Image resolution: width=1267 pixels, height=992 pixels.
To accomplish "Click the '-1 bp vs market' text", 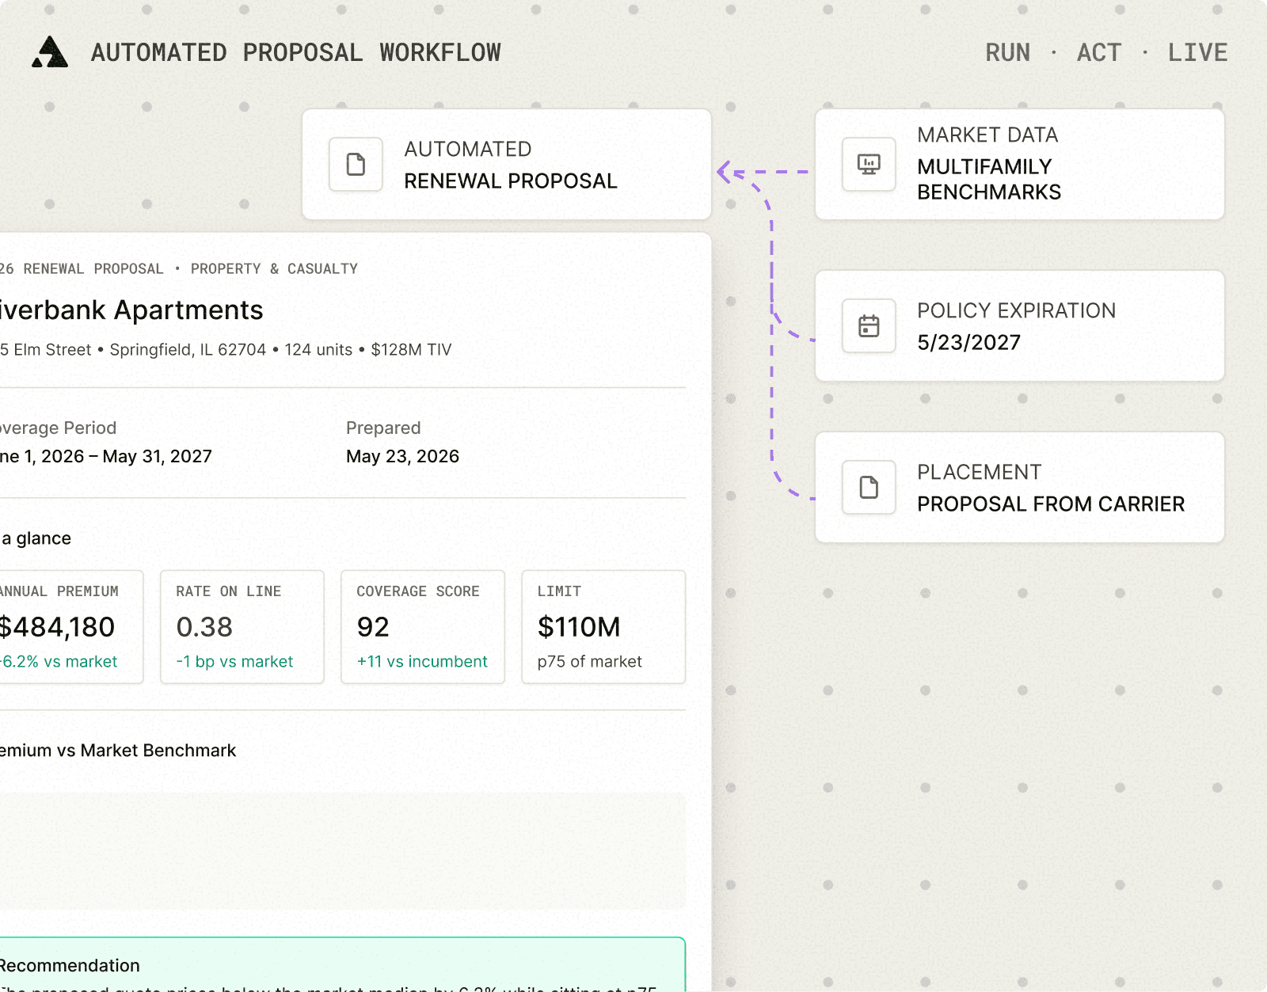I will click(x=234, y=662).
